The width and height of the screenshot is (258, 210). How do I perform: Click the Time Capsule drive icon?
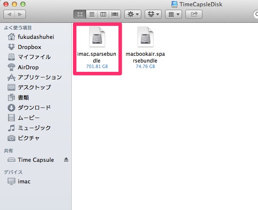pos(11,160)
